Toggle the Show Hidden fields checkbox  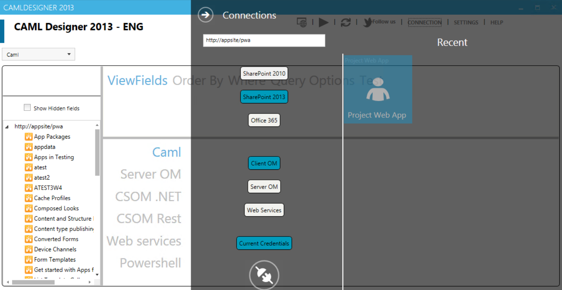(27, 107)
